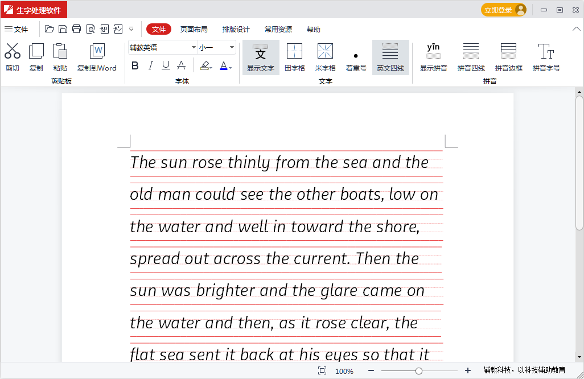Switch to the 常用资源 tab
Viewport: 584px width, 379px height.
(x=278, y=29)
